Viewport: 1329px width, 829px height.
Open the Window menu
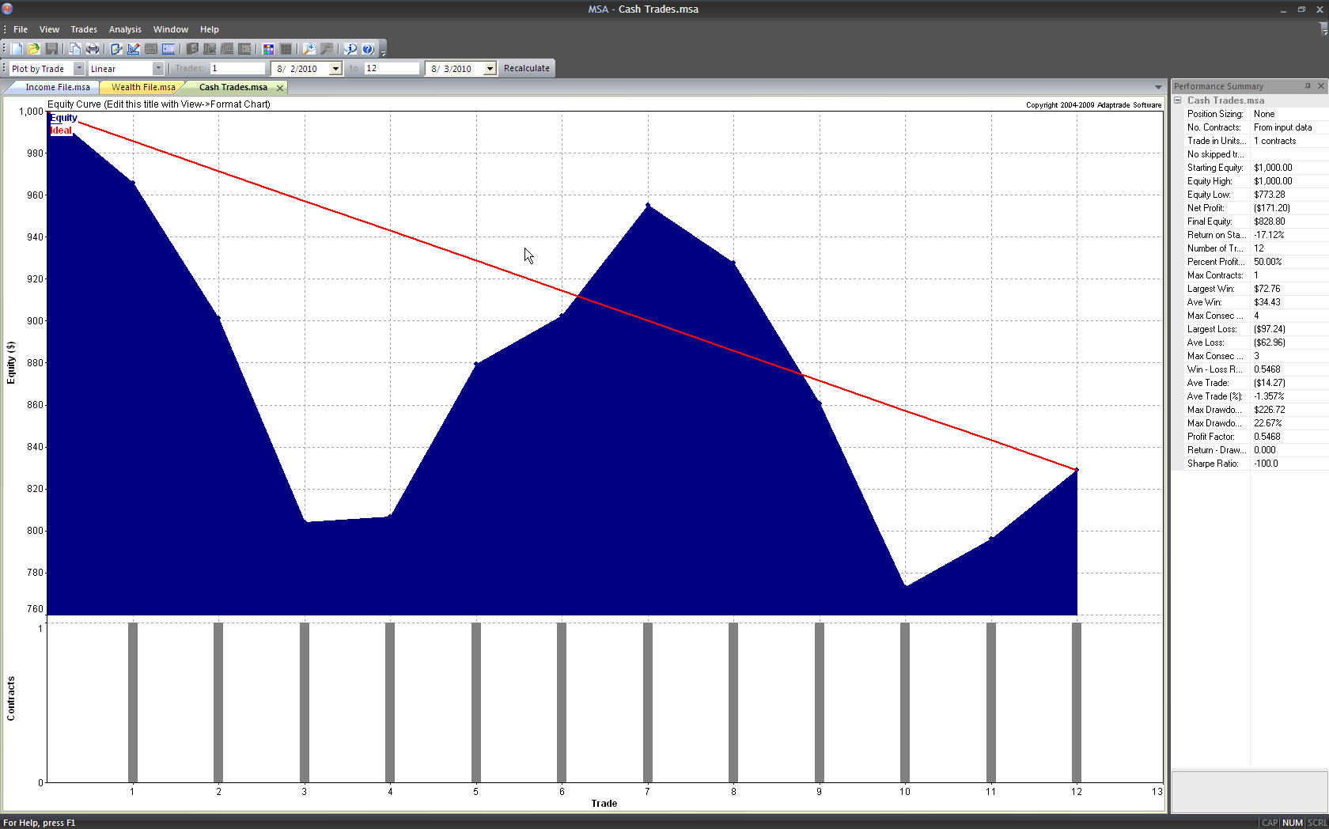[x=171, y=29]
